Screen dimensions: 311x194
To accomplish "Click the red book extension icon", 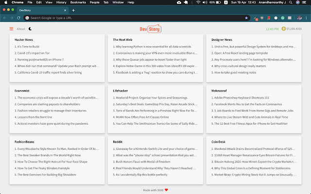I will pos(269,18).
